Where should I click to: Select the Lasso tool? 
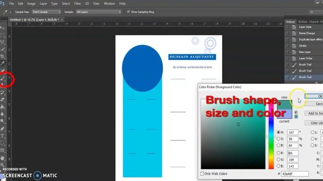pyautogui.click(x=3, y=42)
